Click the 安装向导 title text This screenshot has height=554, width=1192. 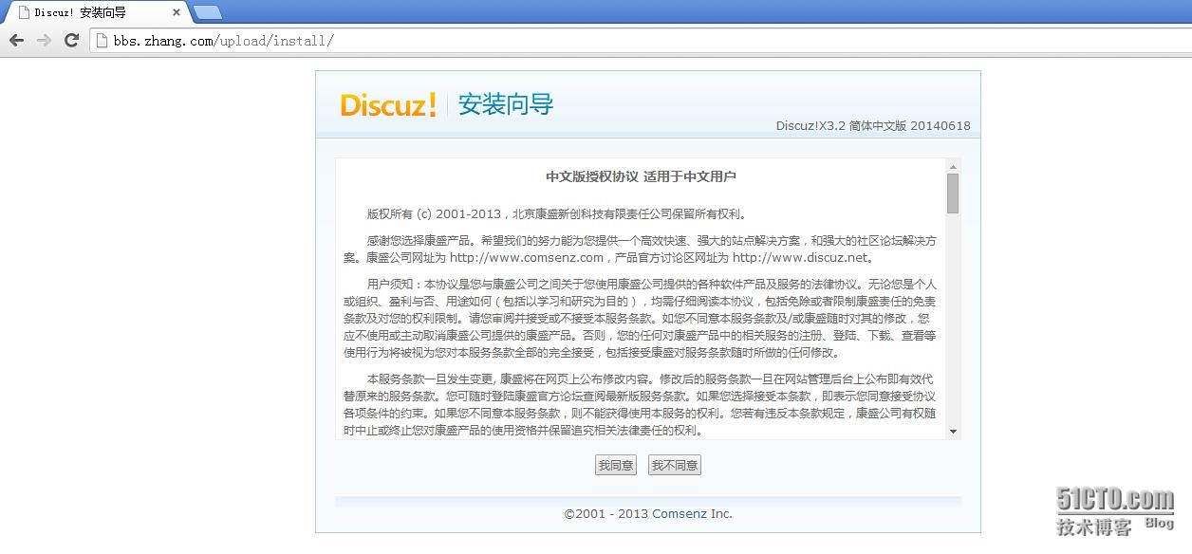click(x=506, y=104)
